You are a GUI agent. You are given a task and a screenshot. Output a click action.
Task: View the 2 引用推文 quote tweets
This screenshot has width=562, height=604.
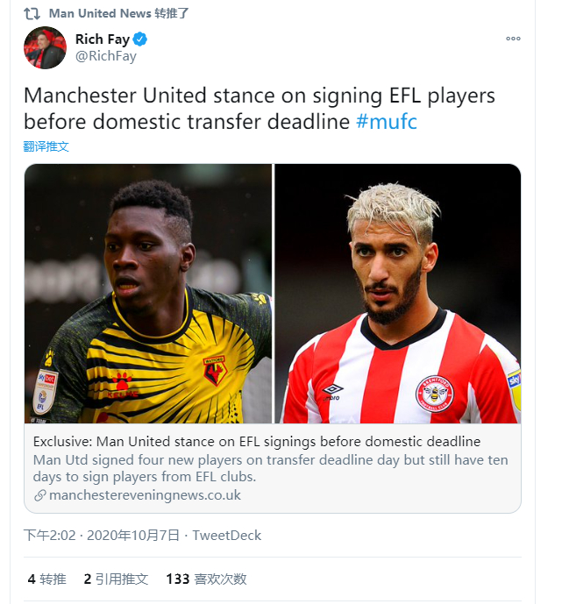(x=116, y=579)
